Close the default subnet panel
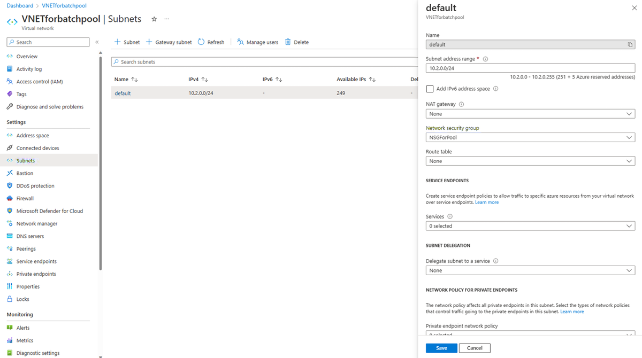642x358 pixels. pyautogui.click(x=635, y=9)
